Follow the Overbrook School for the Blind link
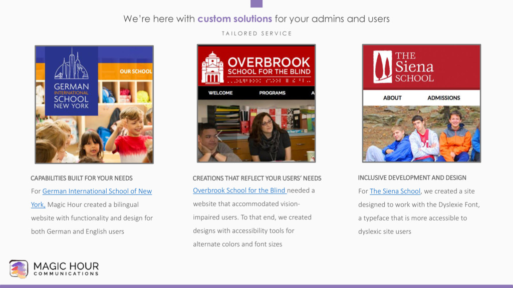The image size is (513, 288). click(239, 190)
